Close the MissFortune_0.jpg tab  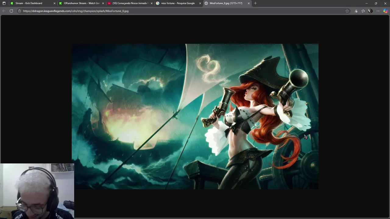249,3
